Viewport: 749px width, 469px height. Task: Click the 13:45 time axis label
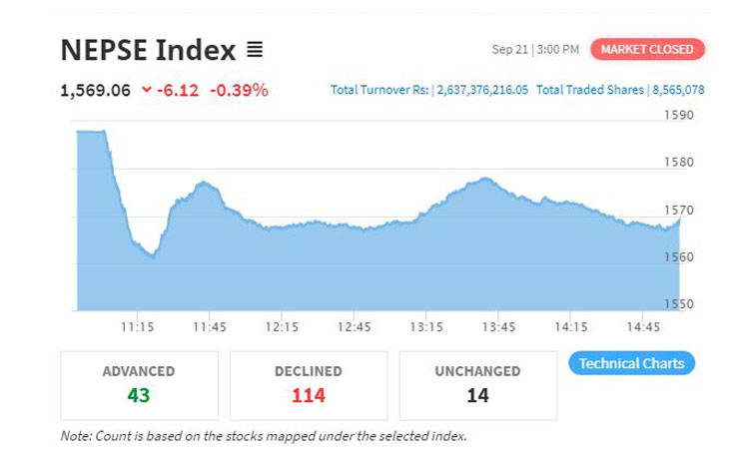(x=497, y=326)
